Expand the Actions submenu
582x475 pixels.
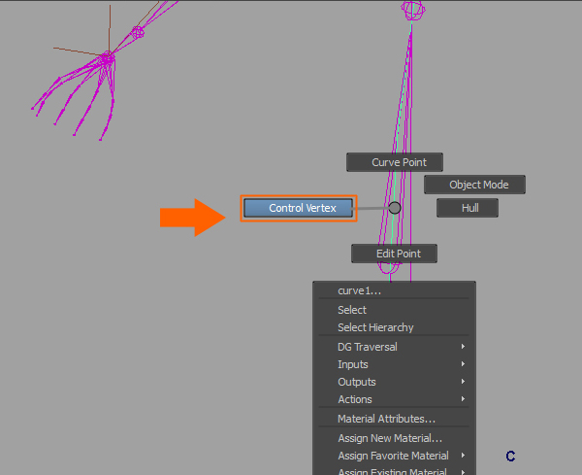tap(394, 399)
